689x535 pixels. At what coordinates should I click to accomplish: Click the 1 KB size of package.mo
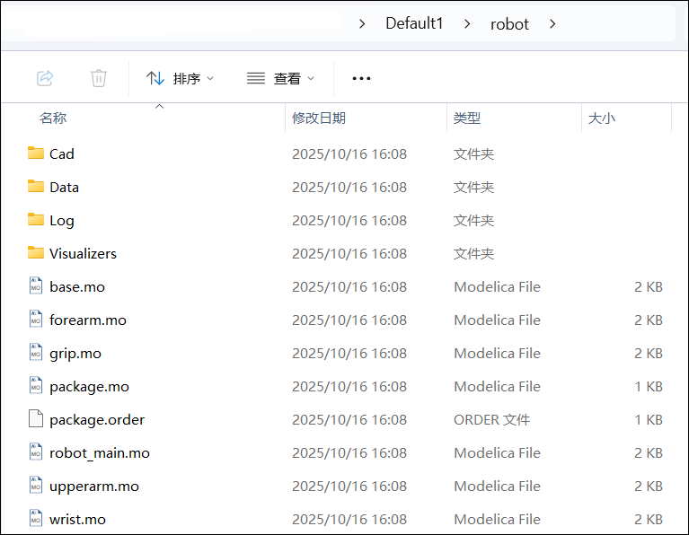pyautogui.click(x=649, y=387)
